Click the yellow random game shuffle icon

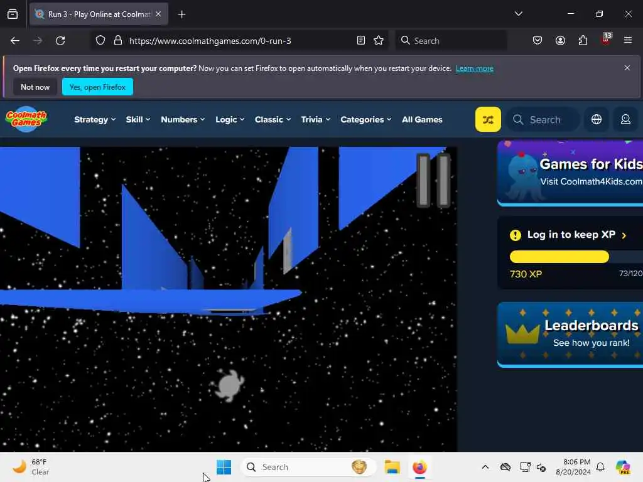(488, 119)
